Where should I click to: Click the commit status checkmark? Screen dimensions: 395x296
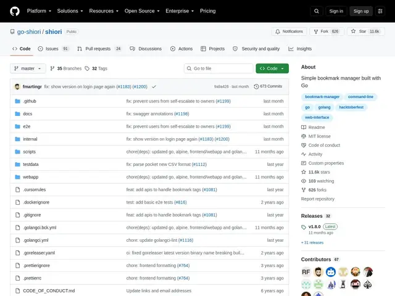pyautogui.click(x=154, y=86)
